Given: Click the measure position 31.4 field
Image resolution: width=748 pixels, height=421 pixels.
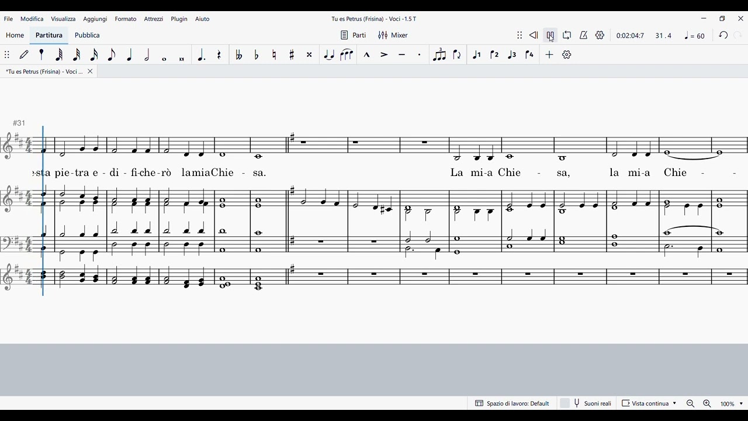Looking at the screenshot, I should [x=663, y=36].
